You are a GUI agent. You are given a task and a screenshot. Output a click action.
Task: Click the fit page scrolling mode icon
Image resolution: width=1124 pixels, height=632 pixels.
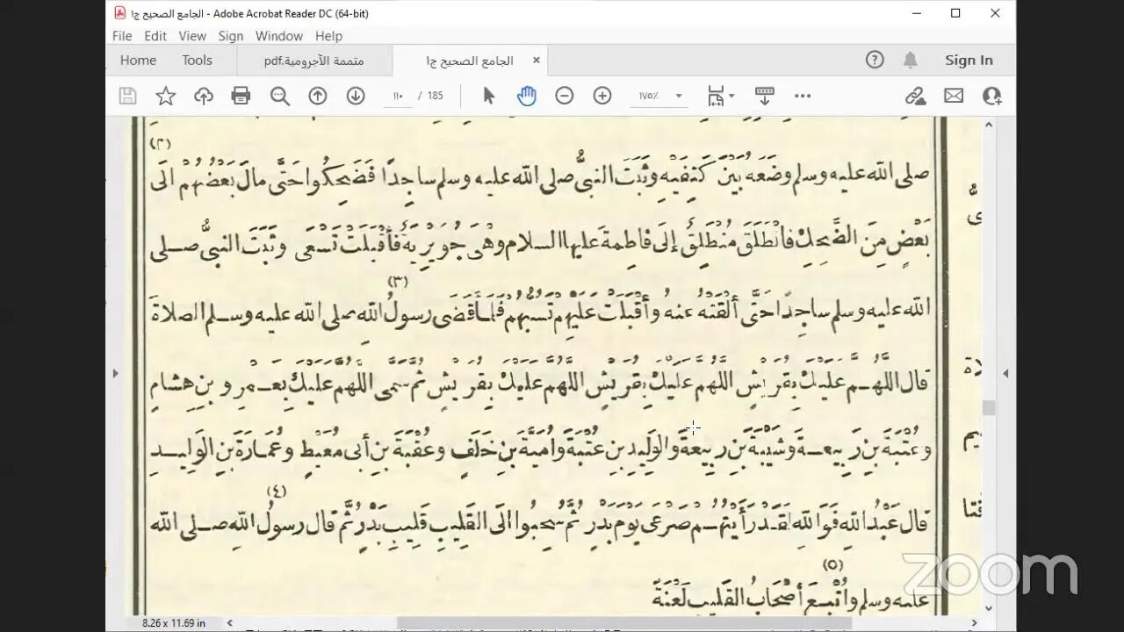(x=716, y=96)
